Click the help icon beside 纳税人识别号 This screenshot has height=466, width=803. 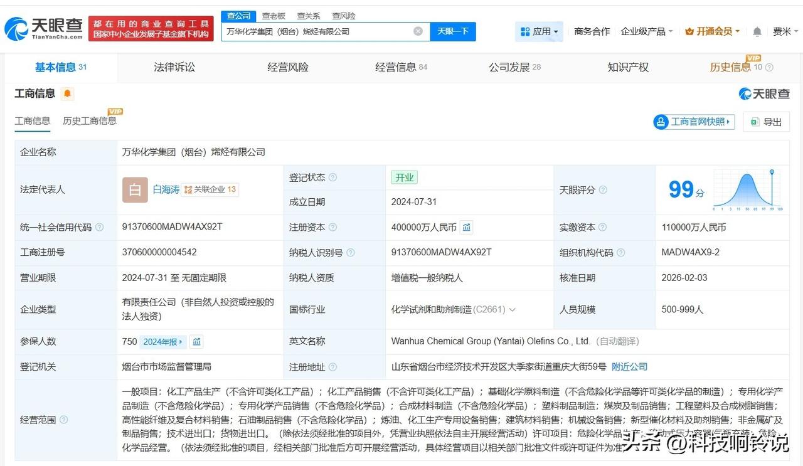click(350, 253)
